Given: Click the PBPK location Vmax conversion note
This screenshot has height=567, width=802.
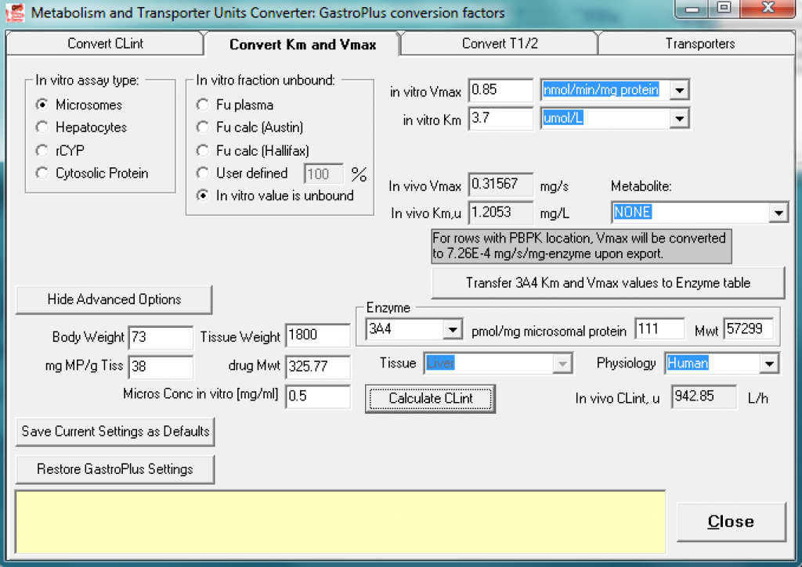Looking at the screenshot, I should [581, 246].
